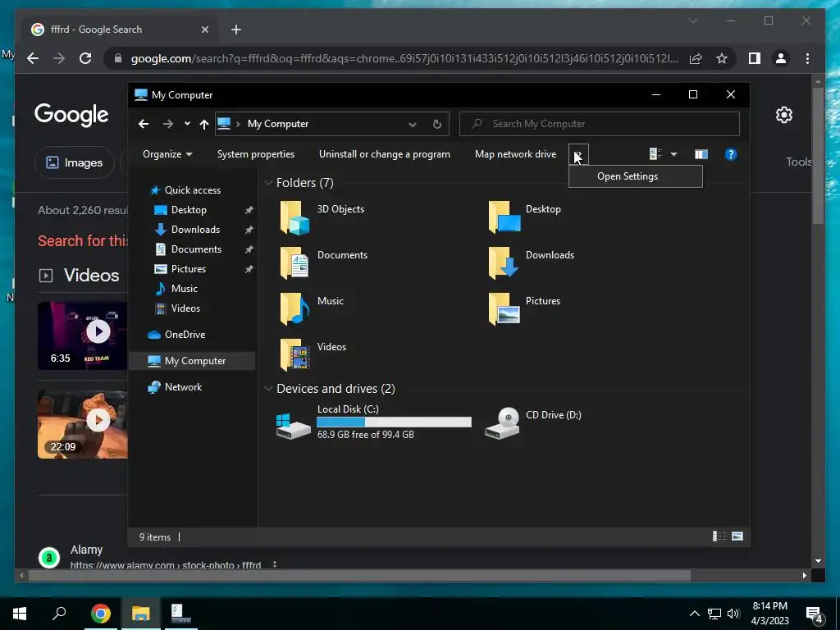Viewport: 840px width, 630px height.
Task: Show the preview pane
Action: click(x=701, y=154)
